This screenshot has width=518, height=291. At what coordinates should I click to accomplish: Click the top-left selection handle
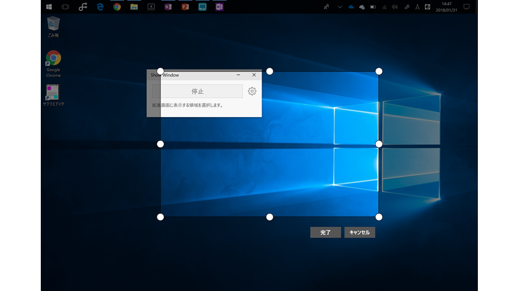point(160,71)
